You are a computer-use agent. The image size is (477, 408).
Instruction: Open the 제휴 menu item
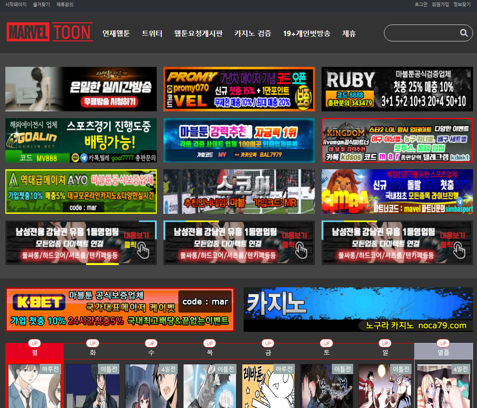pyautogui.click(x=349, y=33)
